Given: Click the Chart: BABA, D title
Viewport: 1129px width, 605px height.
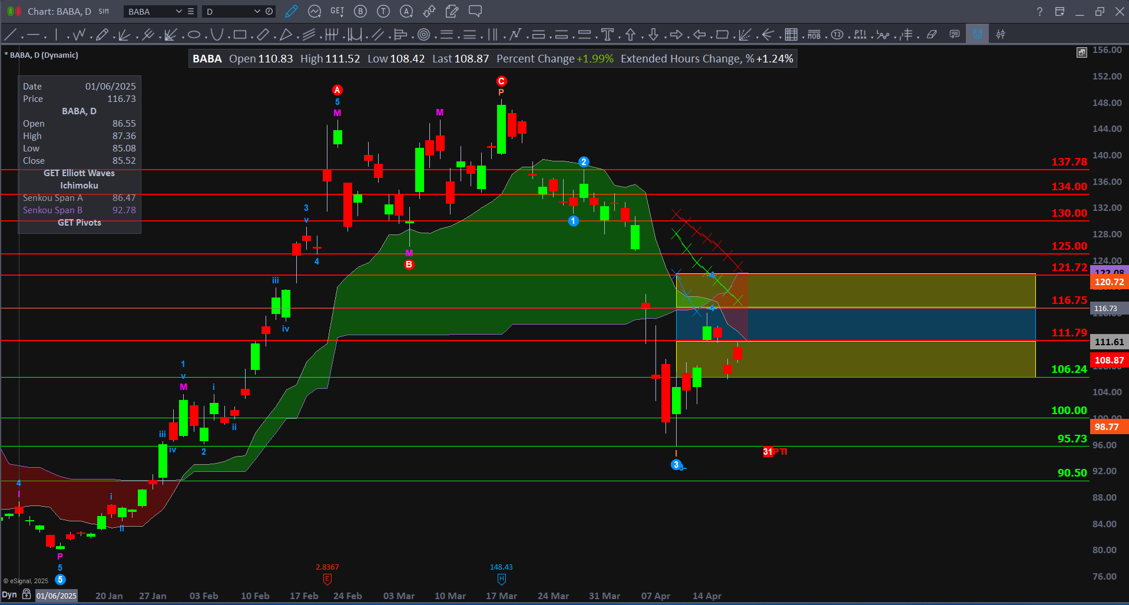Looking at the screenshot, I should (59, 11).
